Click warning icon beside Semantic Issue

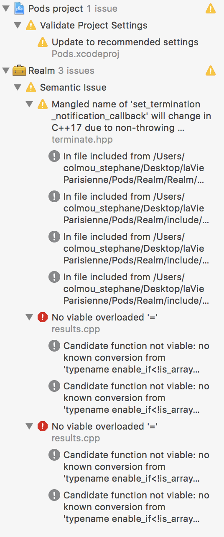(31, 87)
